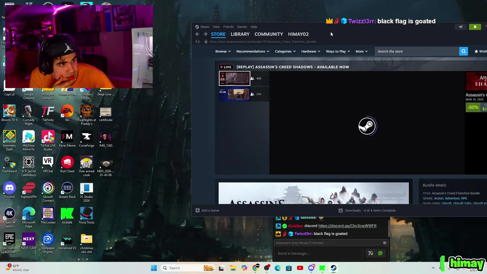This screenshot has height=274, width=487.
Task: Switch to the LIBRARY tab
Action: 240,34
